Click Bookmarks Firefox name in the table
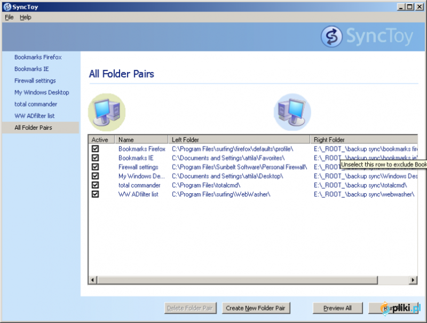 tap(142, 149)
